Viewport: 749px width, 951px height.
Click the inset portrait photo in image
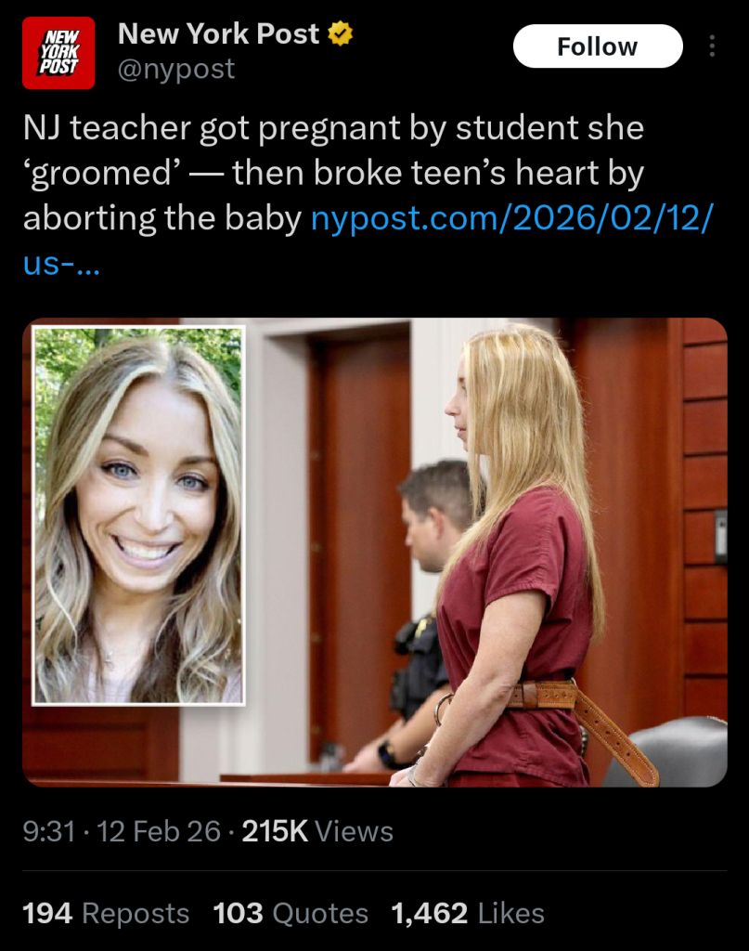point(139,515)
